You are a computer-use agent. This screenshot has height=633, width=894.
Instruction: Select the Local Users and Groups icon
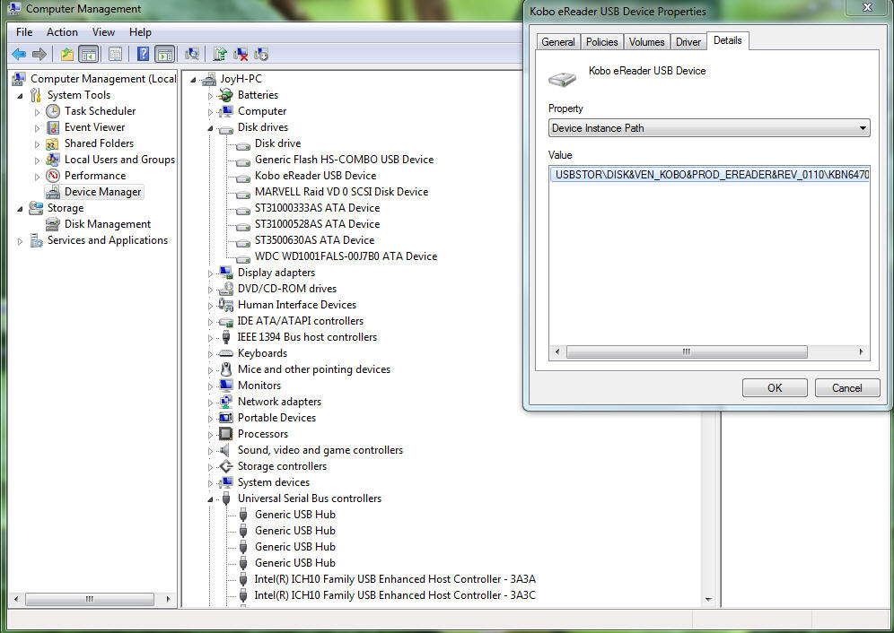click(x=53, y=160)
